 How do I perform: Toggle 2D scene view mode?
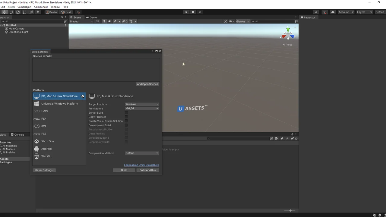[97, 21]
